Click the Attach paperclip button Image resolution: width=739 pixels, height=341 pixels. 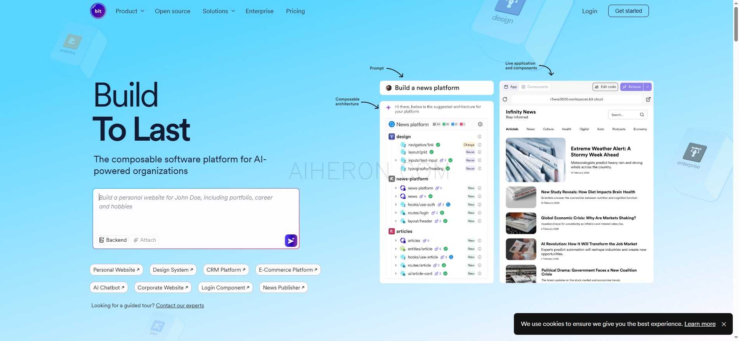[145, 240]
